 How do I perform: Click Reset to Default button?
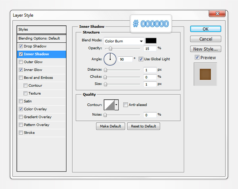click(x=144, y=126)
